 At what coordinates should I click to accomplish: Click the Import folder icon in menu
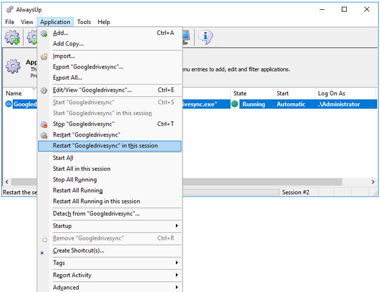pos(44,57)
